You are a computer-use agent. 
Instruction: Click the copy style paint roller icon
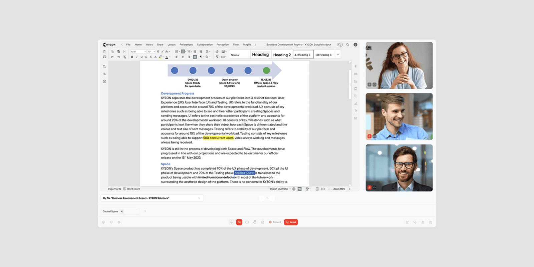click(x=217, y=57)
